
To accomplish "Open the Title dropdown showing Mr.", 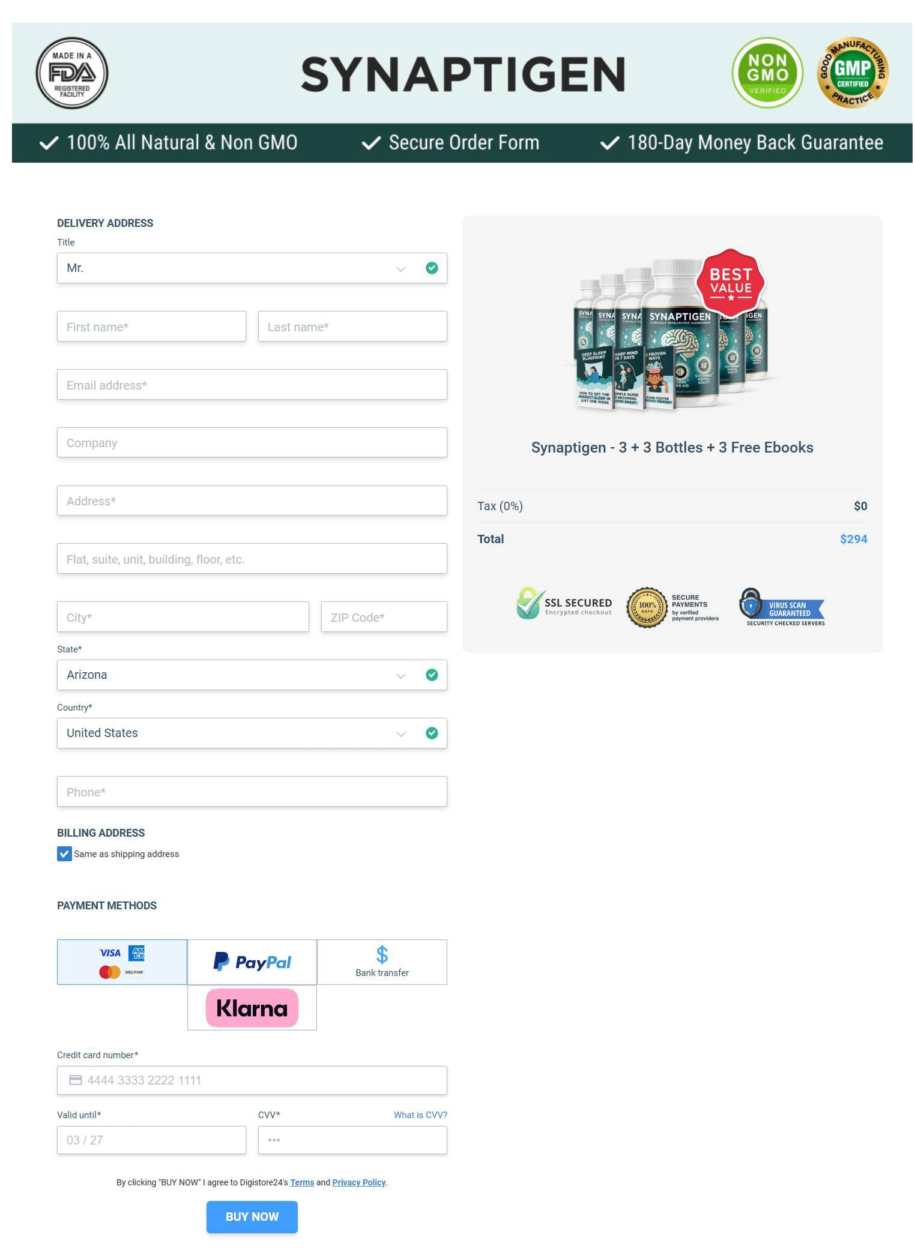I will pyautogui.click(x=252, y=268).
